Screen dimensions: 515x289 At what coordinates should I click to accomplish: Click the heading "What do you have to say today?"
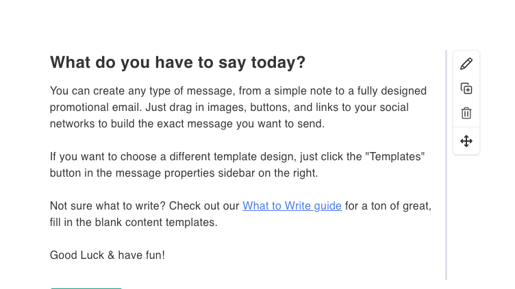tap(177, 63)
